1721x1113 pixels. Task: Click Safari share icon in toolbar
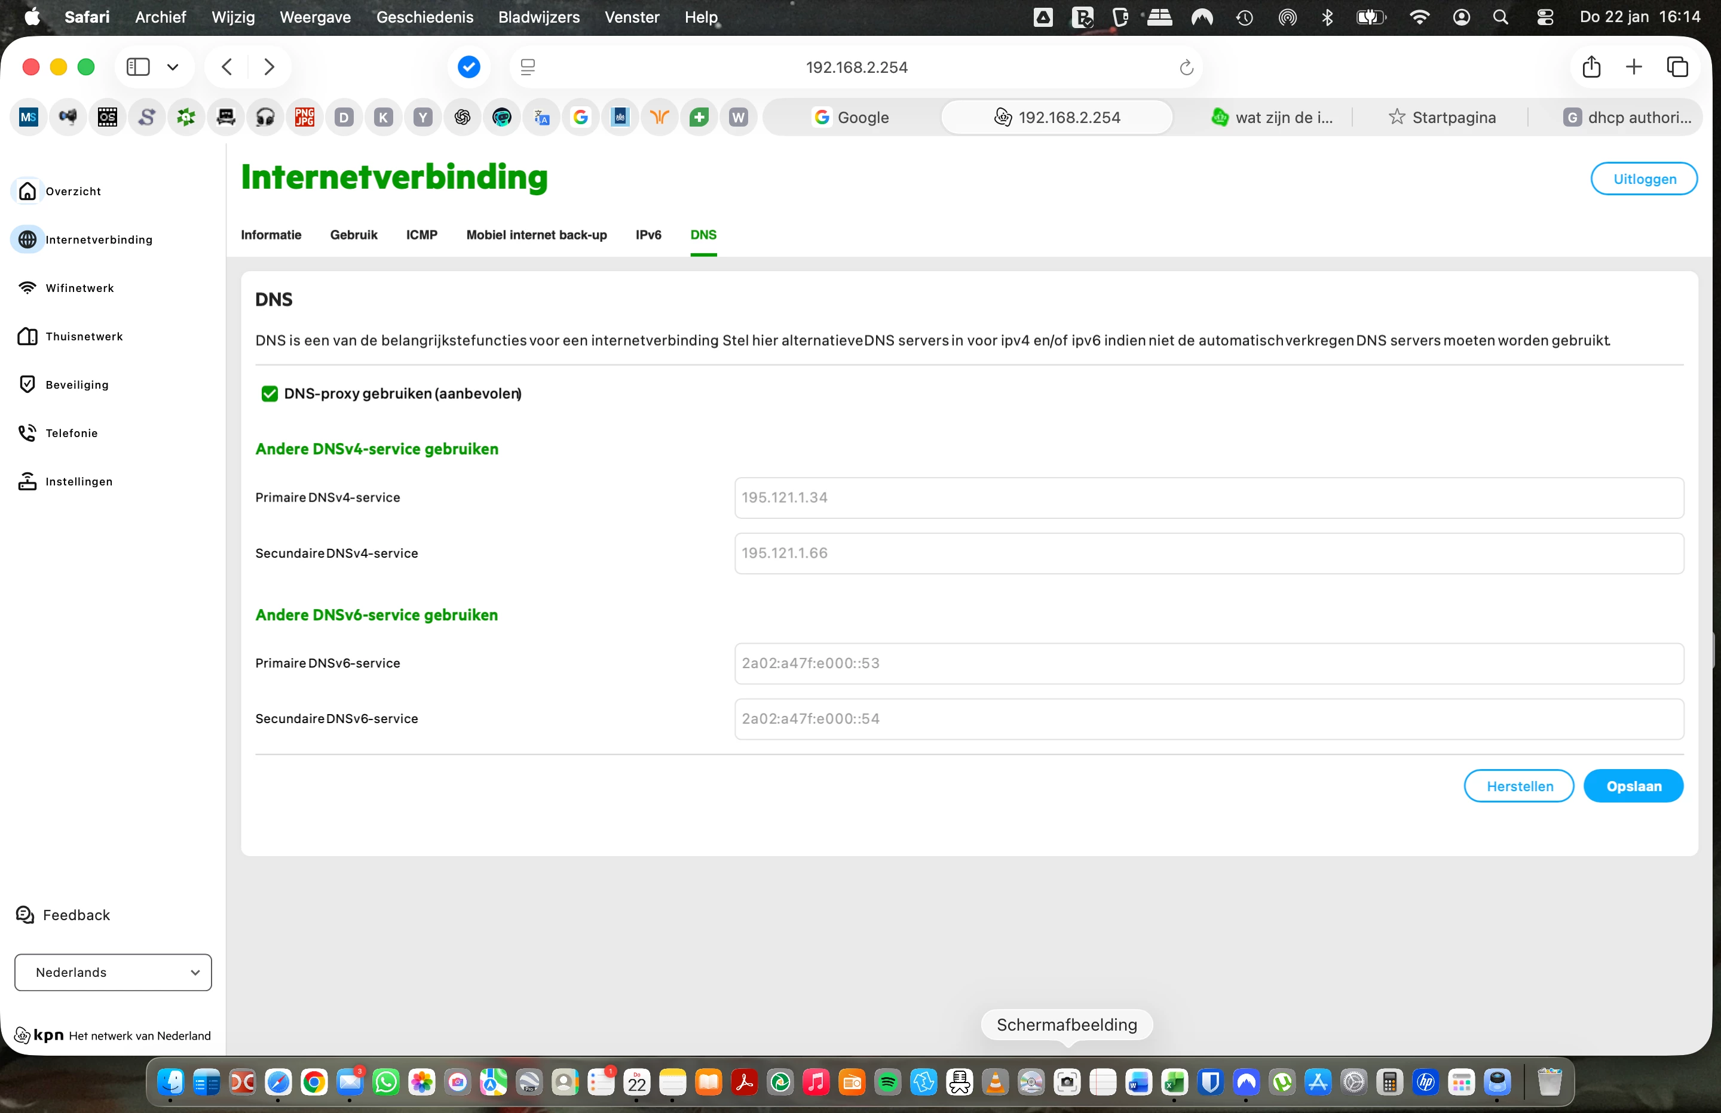pyautogui.click(x=1591, y=67)
